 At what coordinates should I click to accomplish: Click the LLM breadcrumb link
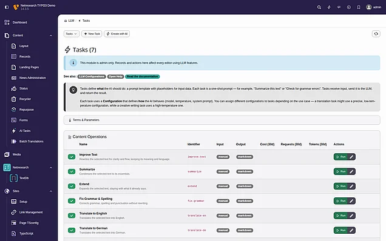71,21
